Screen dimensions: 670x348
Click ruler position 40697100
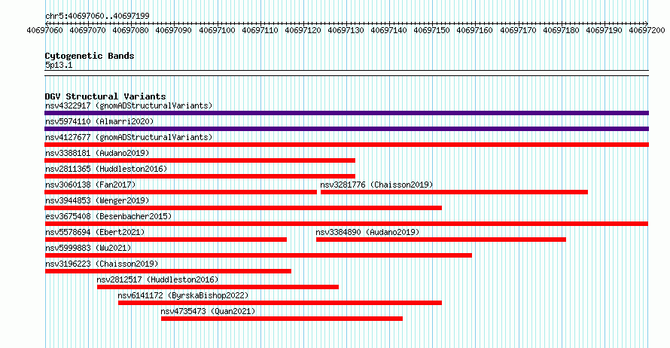coord(217,30)
